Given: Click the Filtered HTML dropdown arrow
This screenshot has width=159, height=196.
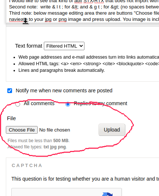Looking at the screenshot, I should [x=81, y=46].
